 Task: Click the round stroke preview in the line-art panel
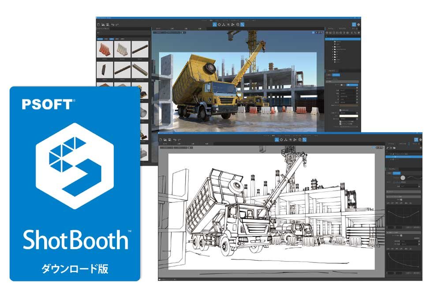click(x=403, y=178)
